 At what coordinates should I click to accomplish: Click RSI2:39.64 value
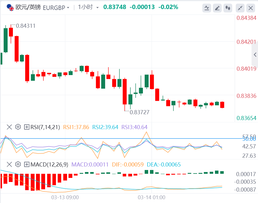[105, 127]
